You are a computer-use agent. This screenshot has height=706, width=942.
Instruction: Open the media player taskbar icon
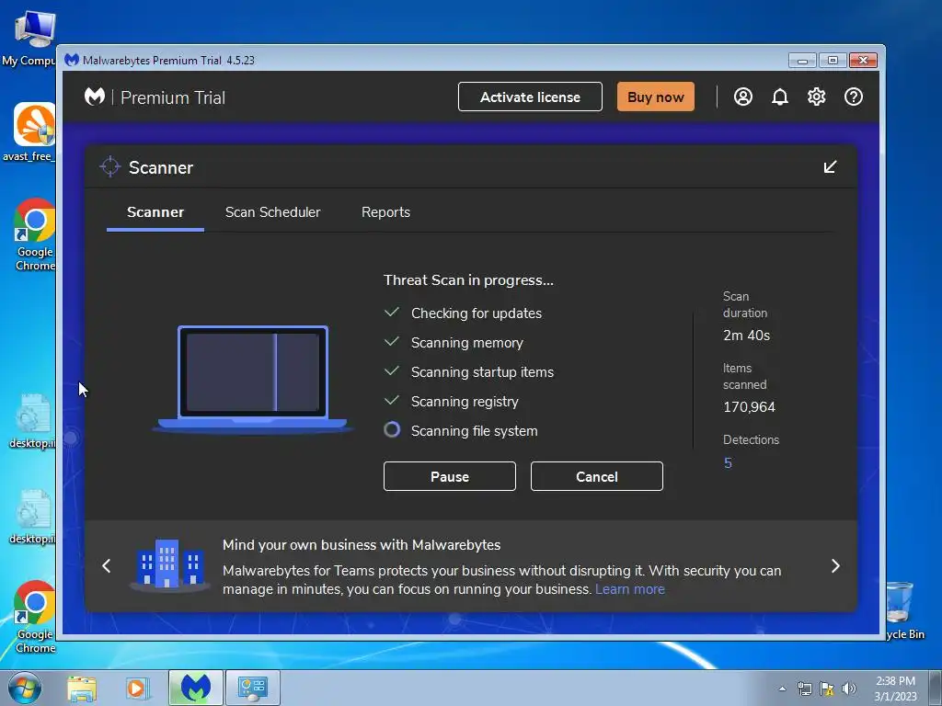(x=137, y=689)
